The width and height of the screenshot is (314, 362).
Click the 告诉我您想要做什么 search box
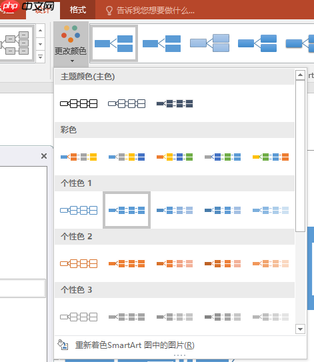tap(155, 11)
